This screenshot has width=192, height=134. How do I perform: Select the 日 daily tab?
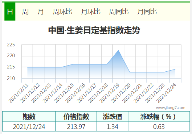[10, 12]
